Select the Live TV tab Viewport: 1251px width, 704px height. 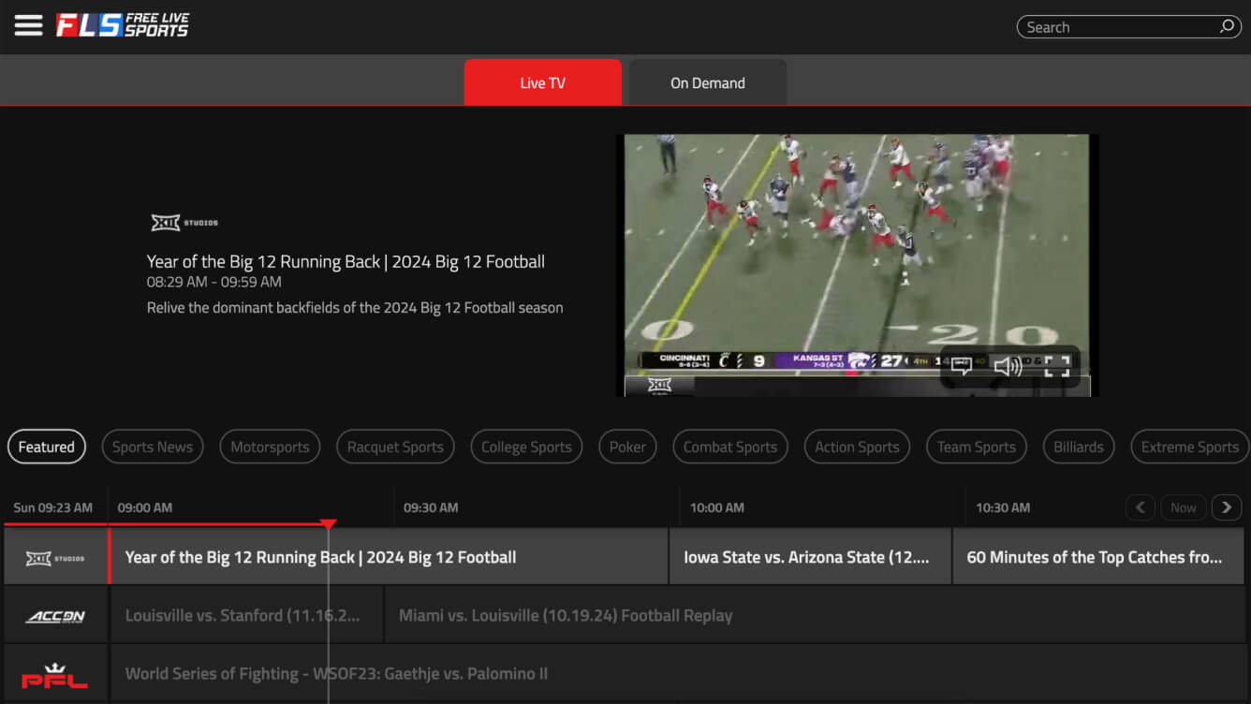tap(542, 82)
